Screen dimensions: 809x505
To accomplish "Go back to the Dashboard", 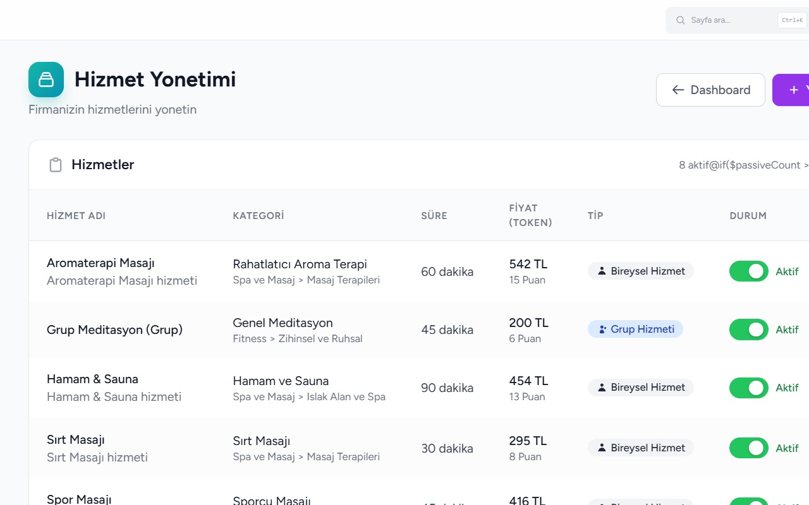I will [710, 90].
